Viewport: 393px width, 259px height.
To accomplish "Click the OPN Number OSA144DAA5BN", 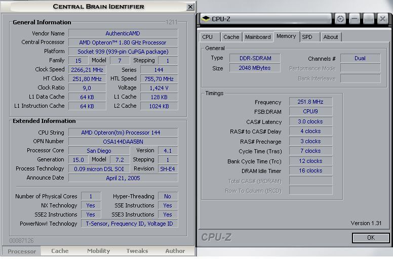I will pyautogui.click(x=123, y=141).
